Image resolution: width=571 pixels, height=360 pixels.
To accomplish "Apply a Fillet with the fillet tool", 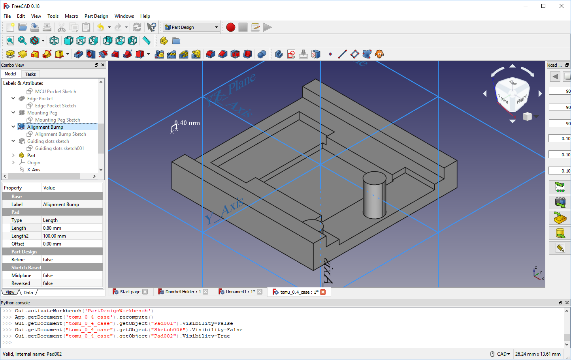I will click(211, 54).
